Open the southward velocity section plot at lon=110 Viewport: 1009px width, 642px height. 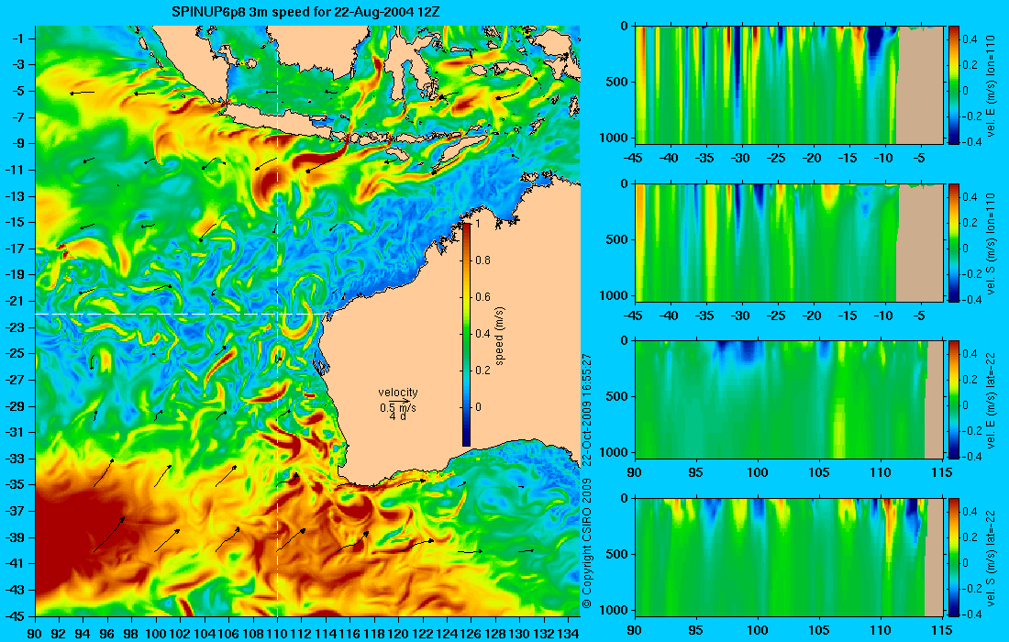pyautogui.click(x=789, y=242)
